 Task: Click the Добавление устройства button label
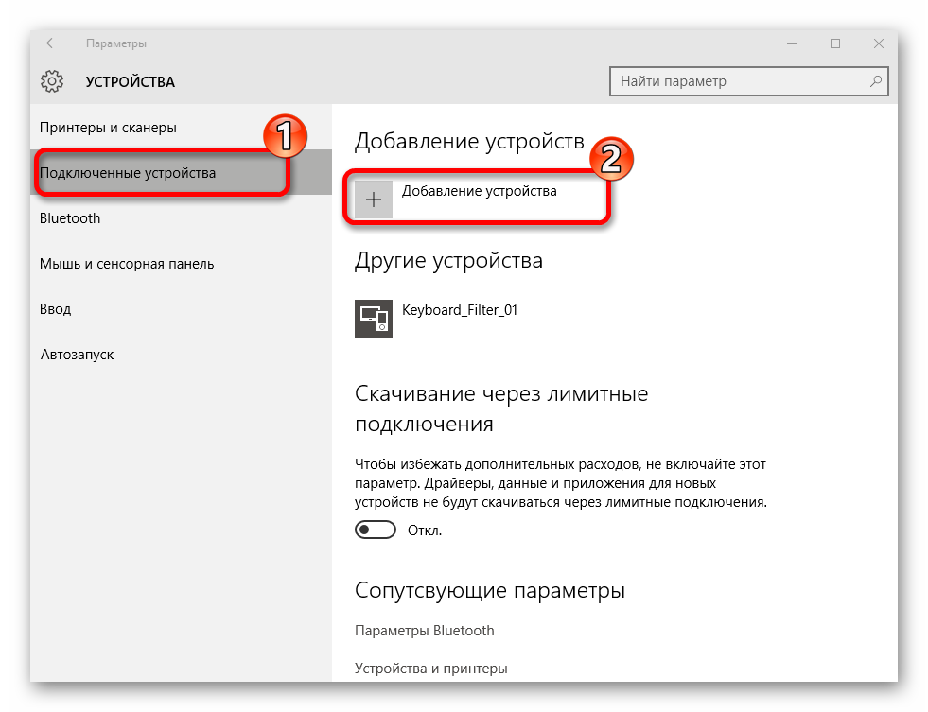coord(479,191)
